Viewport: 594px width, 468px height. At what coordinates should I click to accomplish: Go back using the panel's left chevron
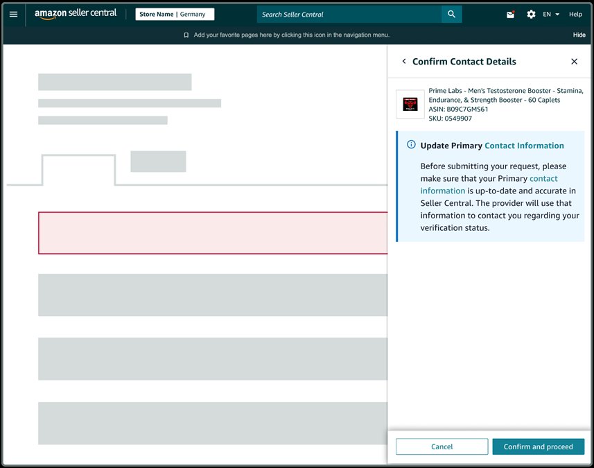[x=404, y=62]
